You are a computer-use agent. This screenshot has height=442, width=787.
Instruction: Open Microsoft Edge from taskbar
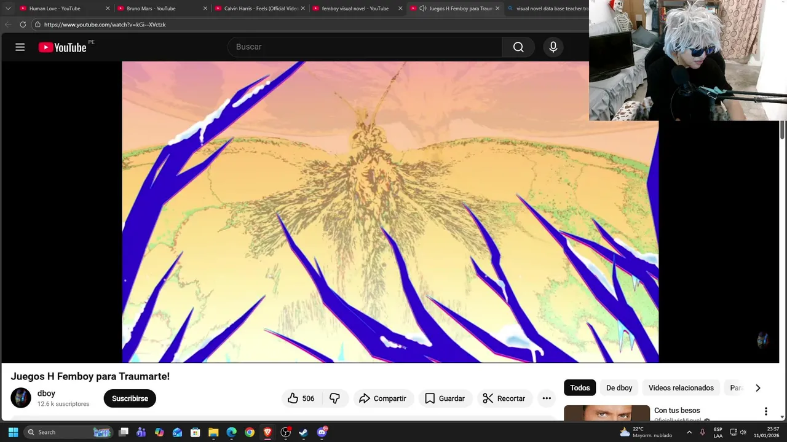(x=231, y=432)
